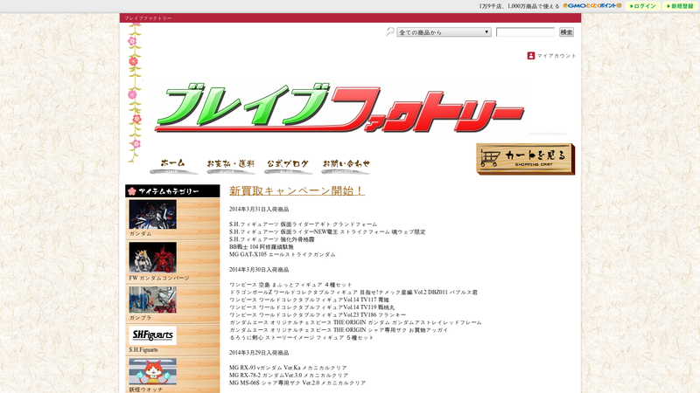Click the ログイン button
The image size is (700, 393).
pyautogui.click(x=643, y=6)
